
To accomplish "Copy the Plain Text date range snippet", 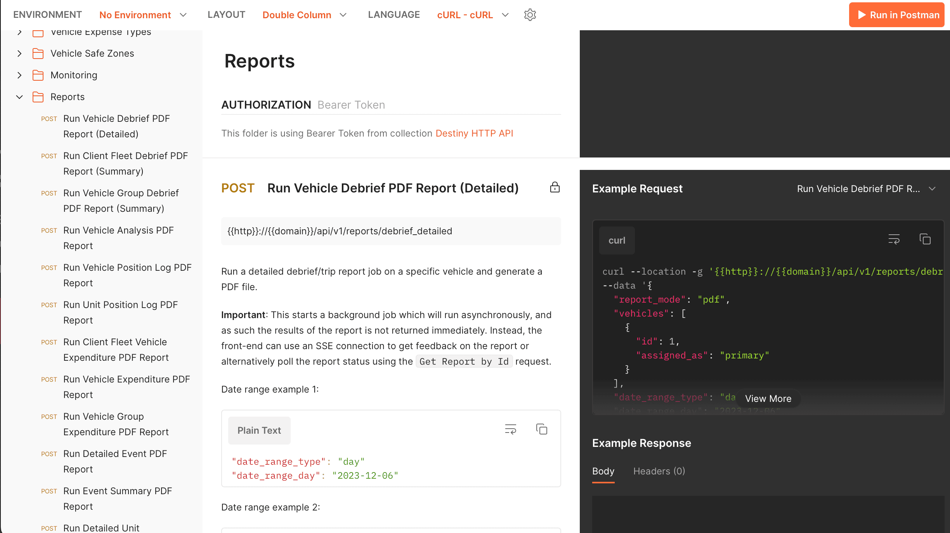I will click(542, 429).
